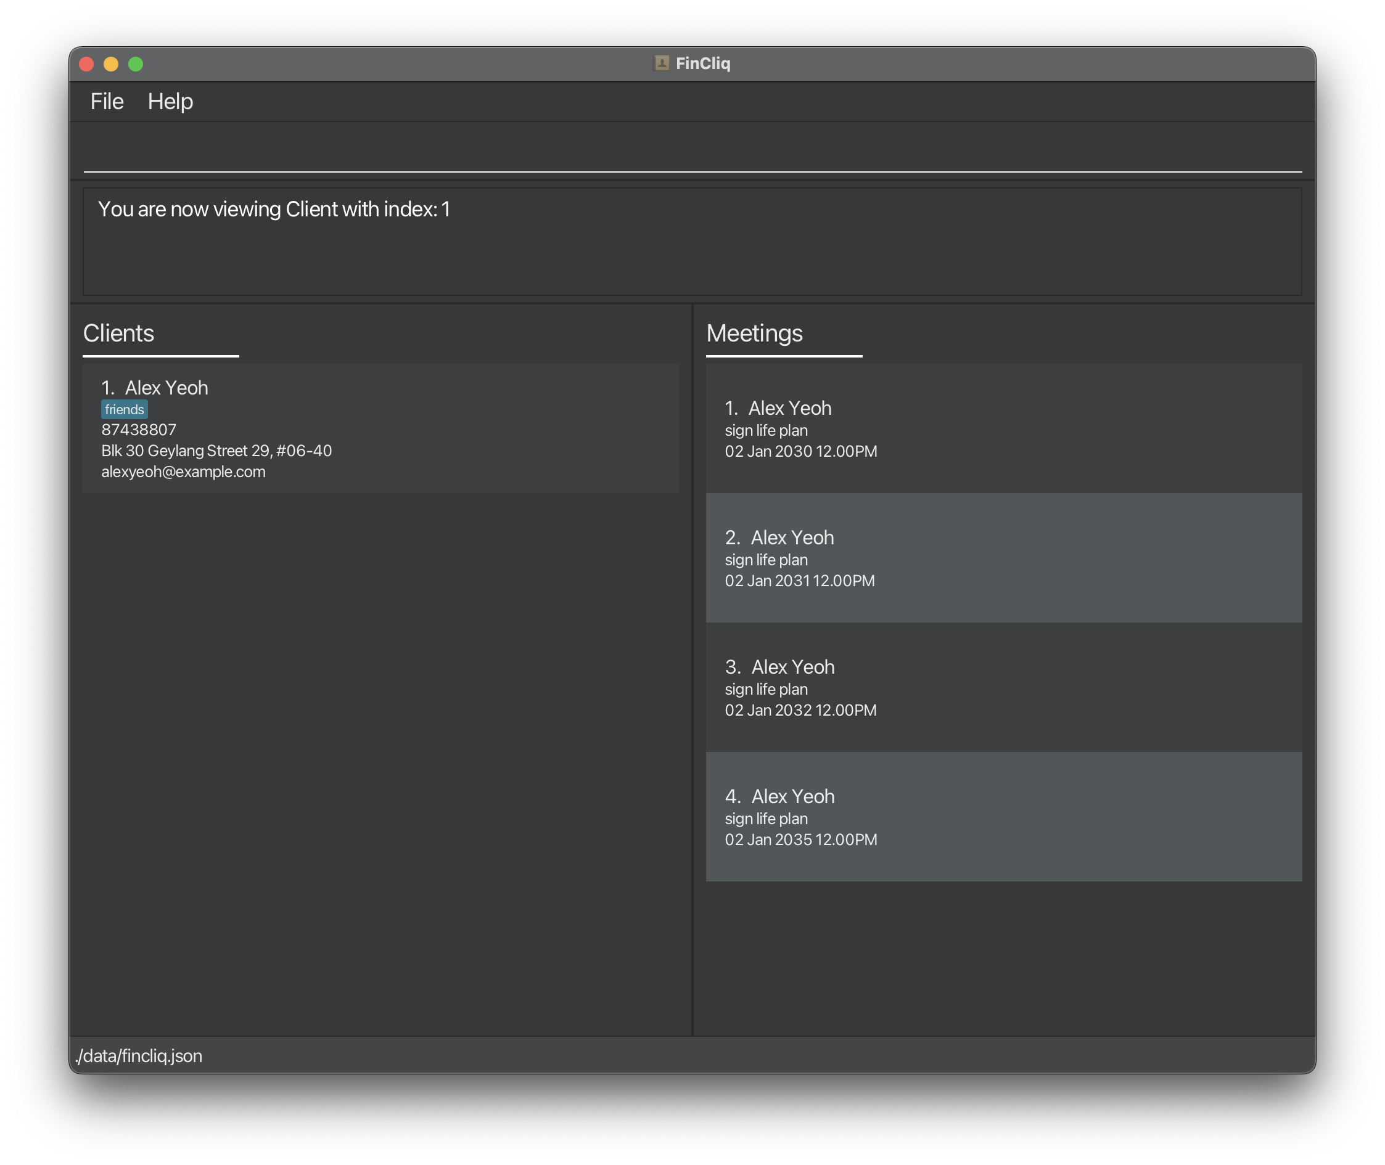Click the result message display box
Screen dimensions: 1385x1165
pos(691,242)
